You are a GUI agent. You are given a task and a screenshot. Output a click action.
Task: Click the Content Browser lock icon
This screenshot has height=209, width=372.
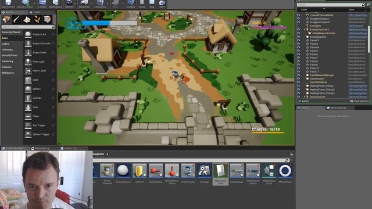(291, 154)
